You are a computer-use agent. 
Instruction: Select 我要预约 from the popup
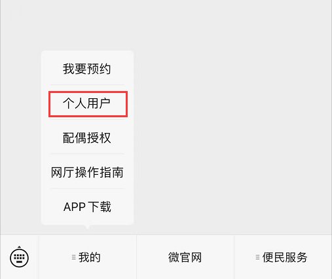(87, 69)
